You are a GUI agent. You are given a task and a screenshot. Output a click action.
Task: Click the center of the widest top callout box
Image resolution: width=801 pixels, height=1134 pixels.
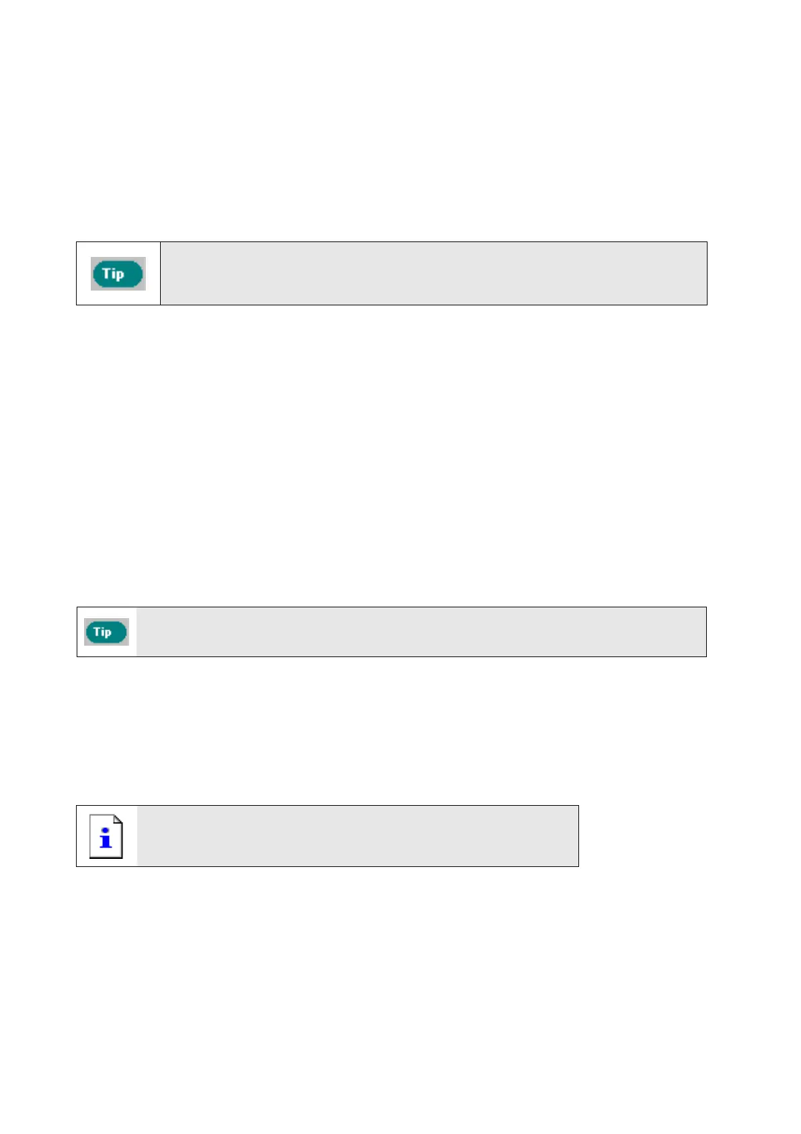[391, 274]
